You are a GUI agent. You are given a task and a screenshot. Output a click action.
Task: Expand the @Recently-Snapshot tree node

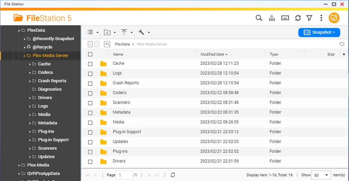pyautogui.click(x=25, y=39)
